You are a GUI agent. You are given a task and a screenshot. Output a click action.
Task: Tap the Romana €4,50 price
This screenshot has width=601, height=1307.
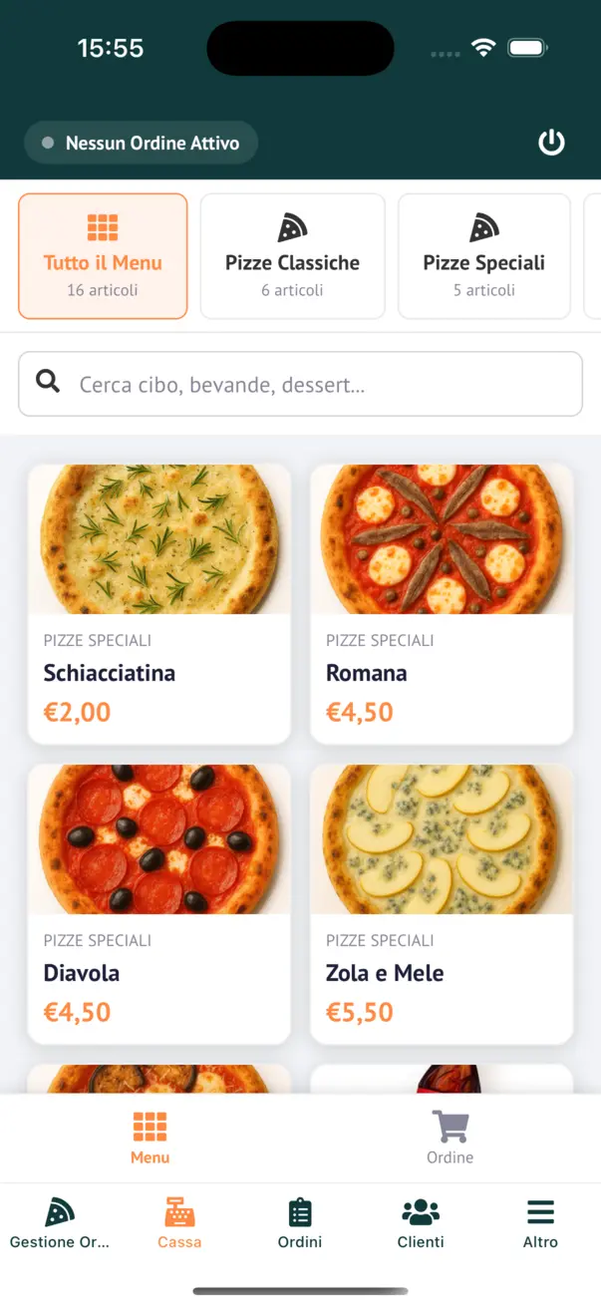[360, 712]
